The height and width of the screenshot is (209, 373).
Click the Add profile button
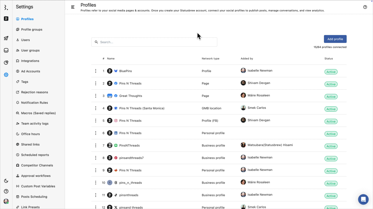point(335,39)
